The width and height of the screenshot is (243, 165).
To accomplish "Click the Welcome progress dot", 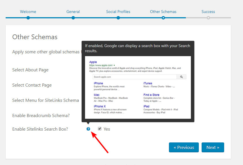I will 28,18.
